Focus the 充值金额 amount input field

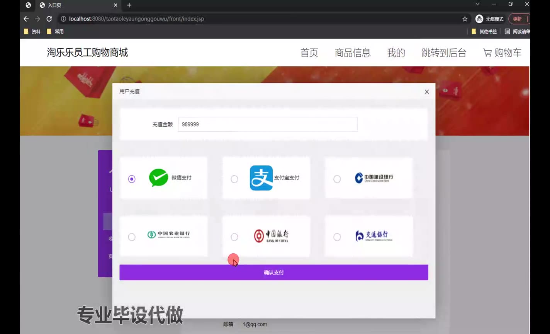pos(268,124)
